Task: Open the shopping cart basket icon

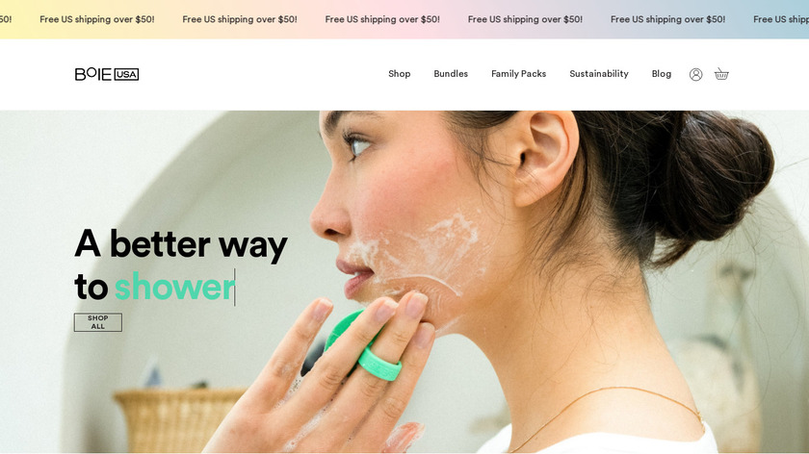Action: [x=721, y=74]
